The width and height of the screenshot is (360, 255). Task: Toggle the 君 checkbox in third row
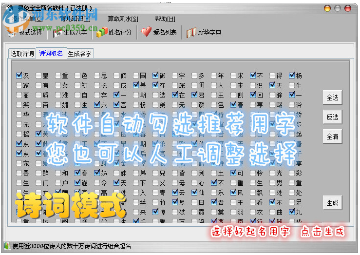[x=194, y=95]
